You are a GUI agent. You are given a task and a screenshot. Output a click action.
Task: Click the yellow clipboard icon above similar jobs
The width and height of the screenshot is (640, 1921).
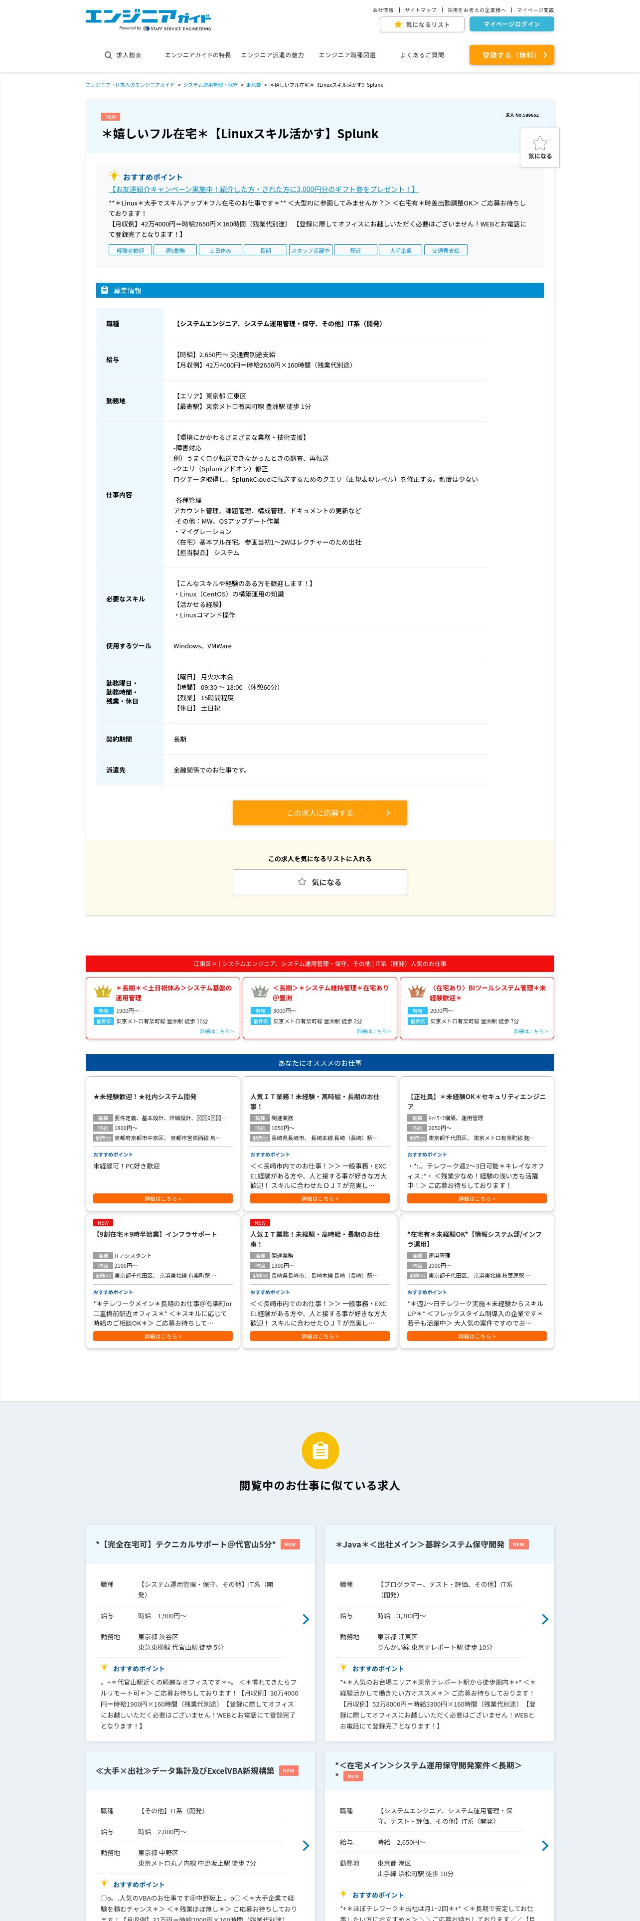coord(320,1450)
